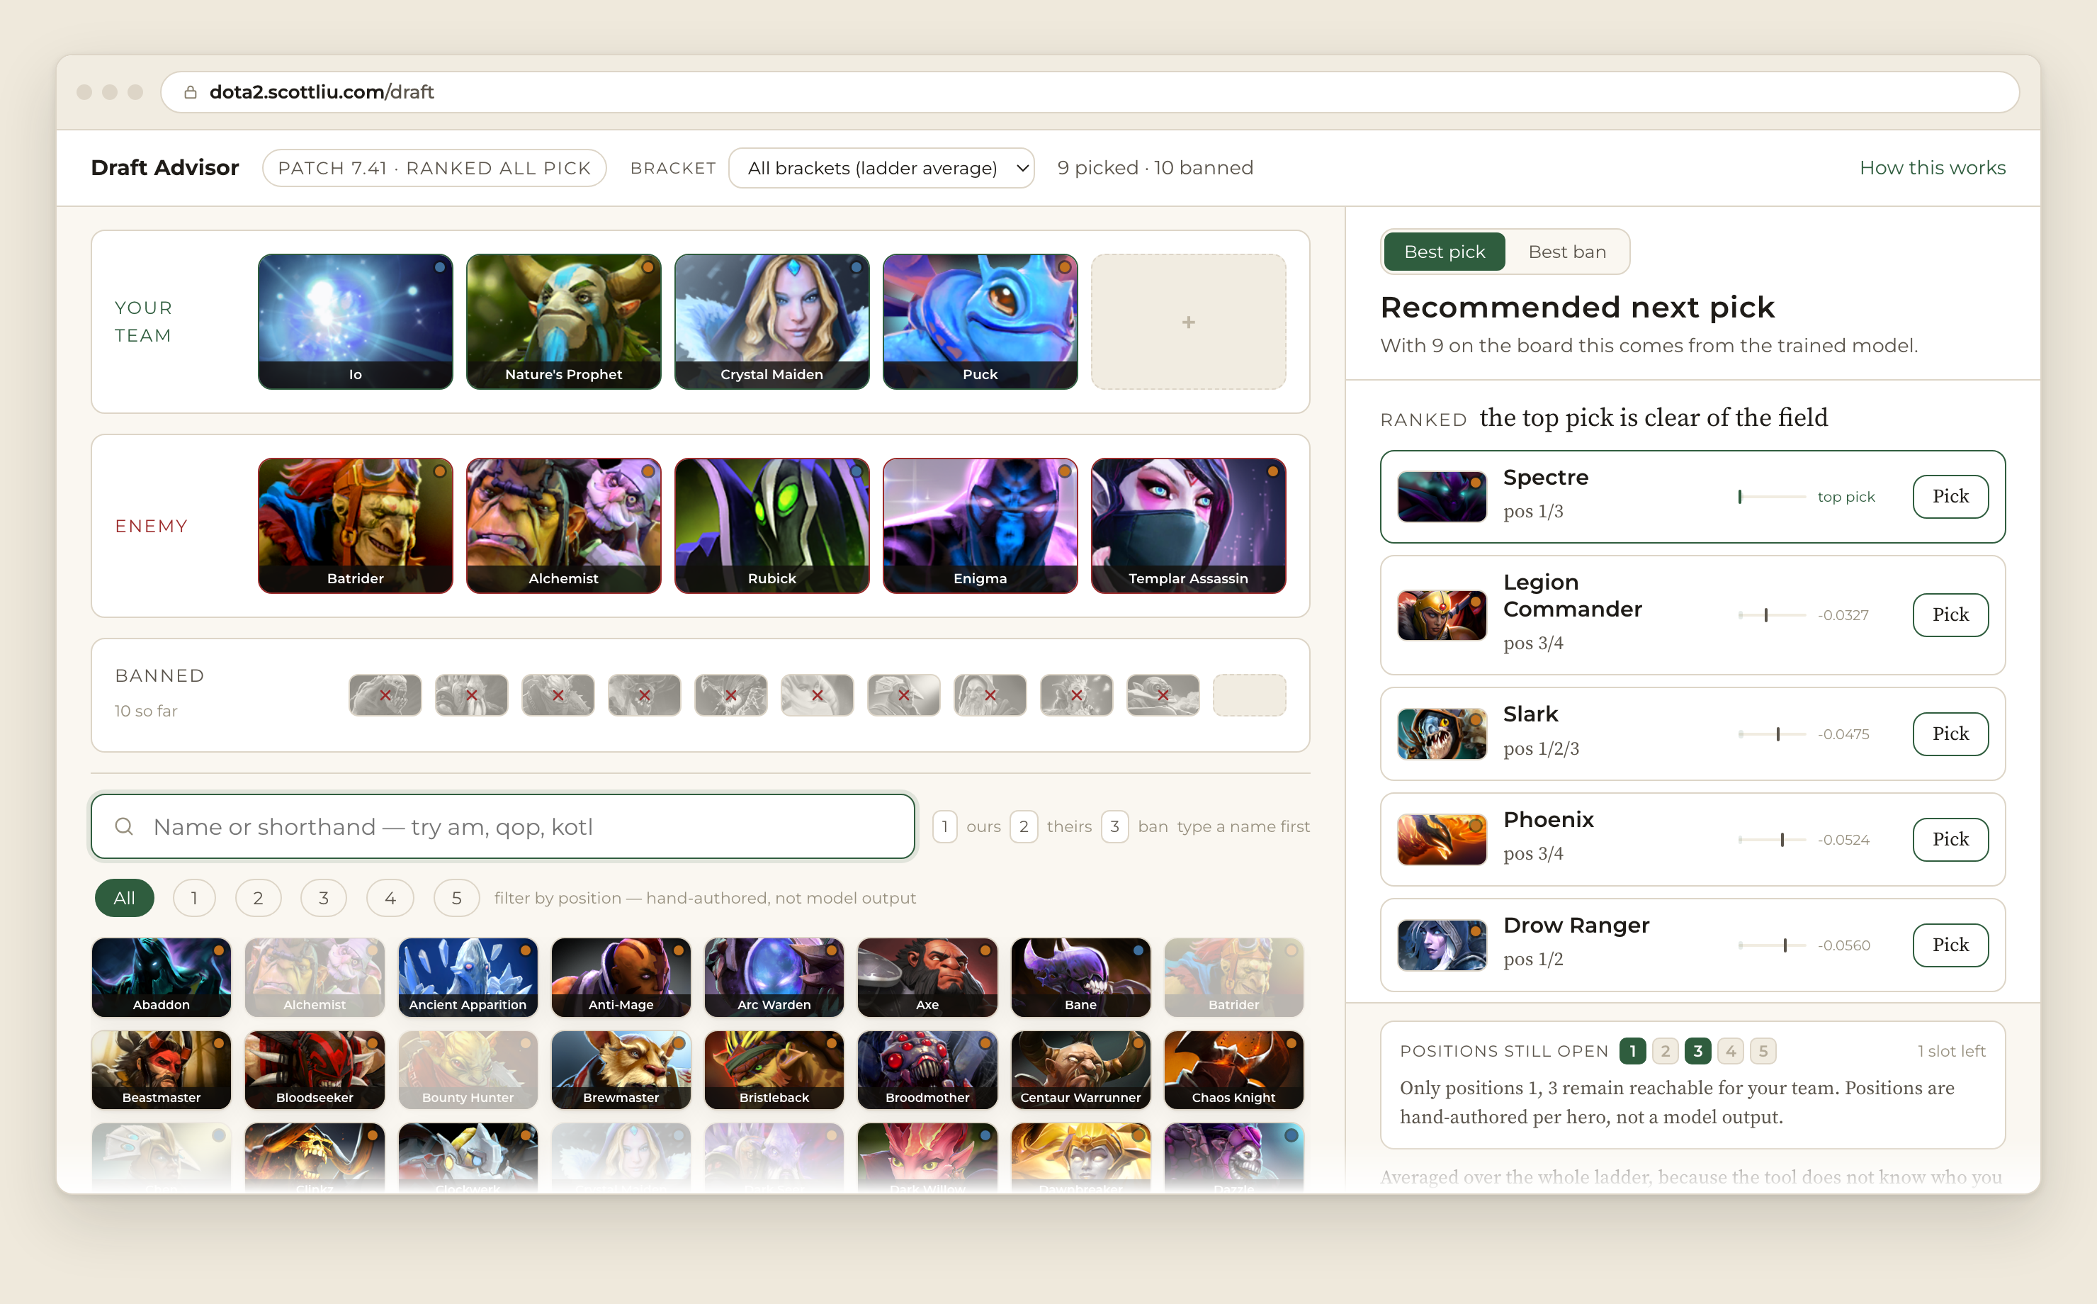The image size is (2097, 1304).
Task: Click the browser address bar
Action: pyautogui.click(x=1090, y=91)
